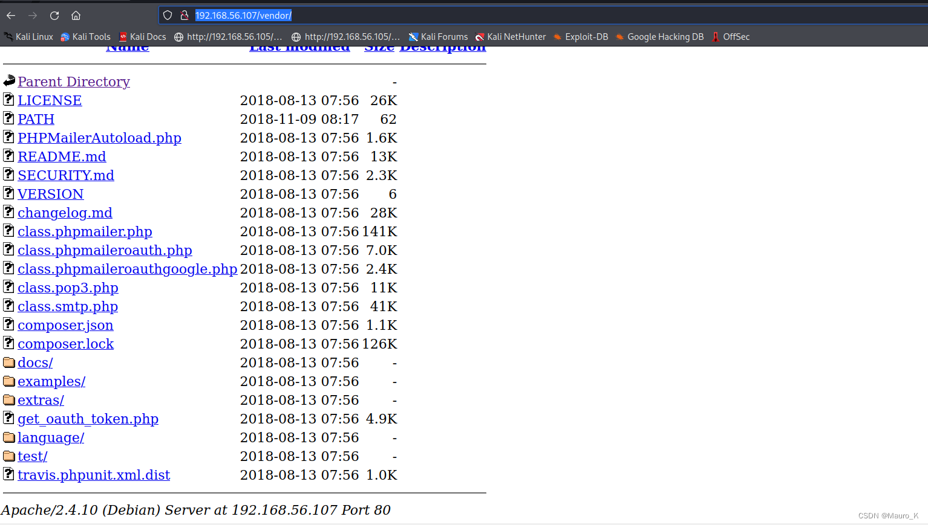Click the 2018-11-09 08:17 date of PATH

pyautogui.click(x=299, y=119)
